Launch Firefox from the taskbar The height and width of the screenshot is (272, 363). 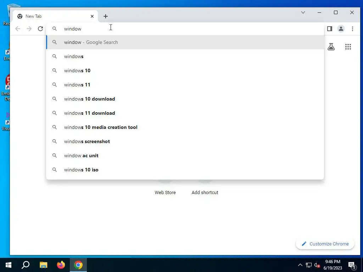61,265
